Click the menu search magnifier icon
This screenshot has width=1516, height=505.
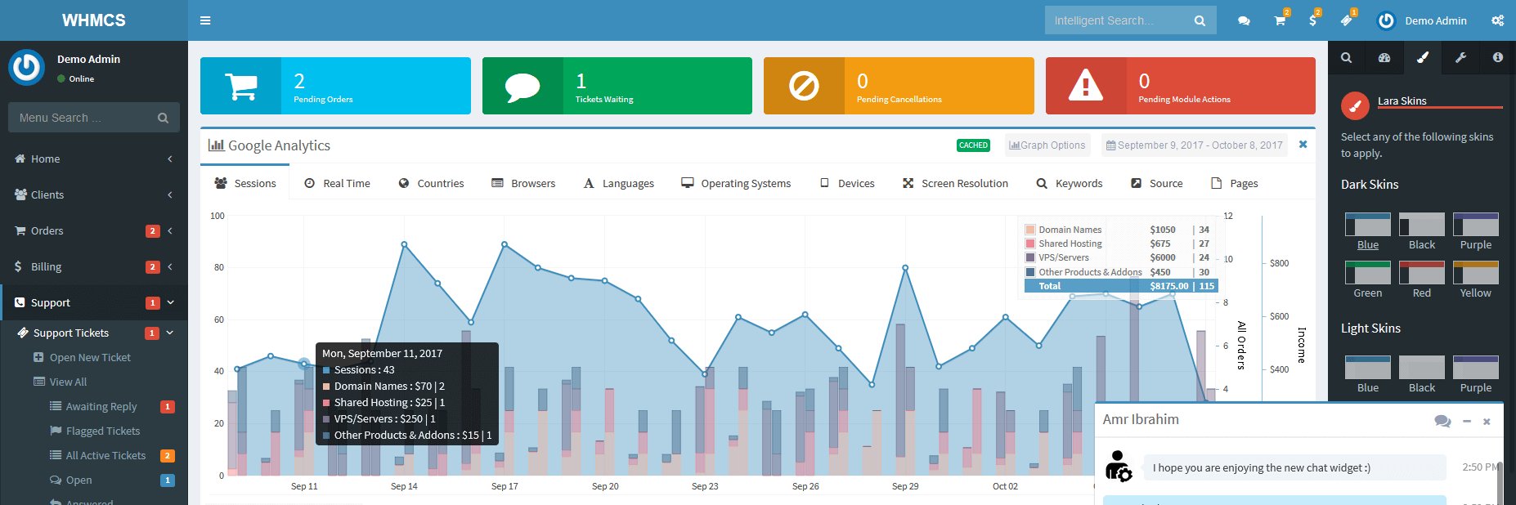click(x=163, y=118)
